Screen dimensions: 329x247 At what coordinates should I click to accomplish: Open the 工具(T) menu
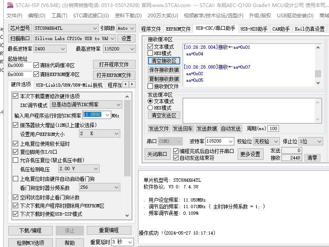[59, 16]
